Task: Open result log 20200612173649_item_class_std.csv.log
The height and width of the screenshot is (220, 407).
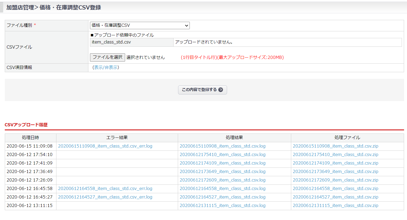Action: coord(223,171)
